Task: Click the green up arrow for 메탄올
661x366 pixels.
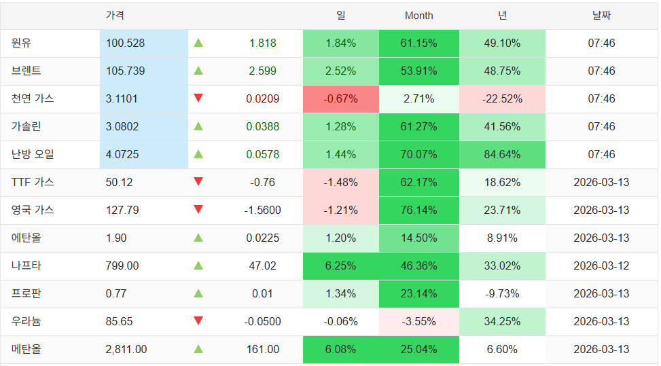Action: pos(198,349)
